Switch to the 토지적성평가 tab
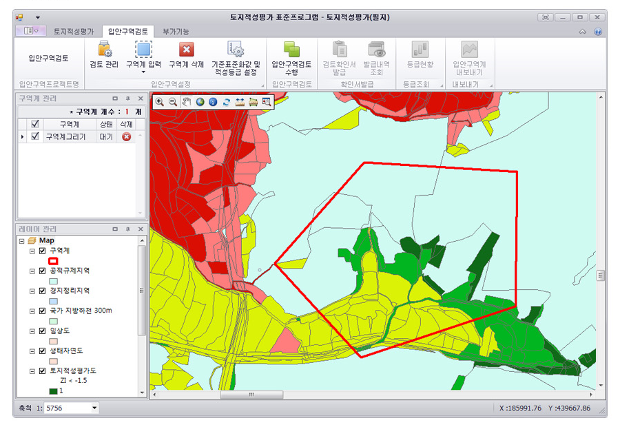The width and height of the screenshot is (620, 427). point(74,32)
